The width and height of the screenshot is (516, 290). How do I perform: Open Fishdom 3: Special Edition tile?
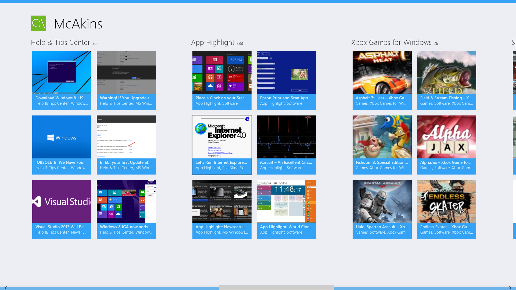[382, 145]
